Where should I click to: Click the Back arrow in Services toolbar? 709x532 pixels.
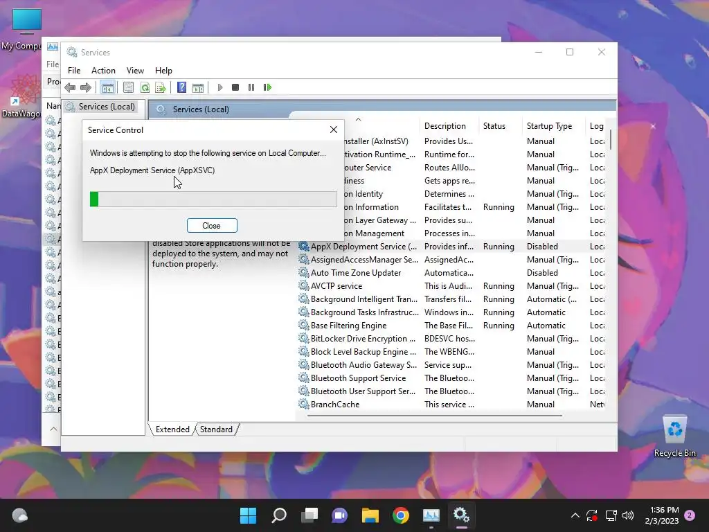coord(70,87)
